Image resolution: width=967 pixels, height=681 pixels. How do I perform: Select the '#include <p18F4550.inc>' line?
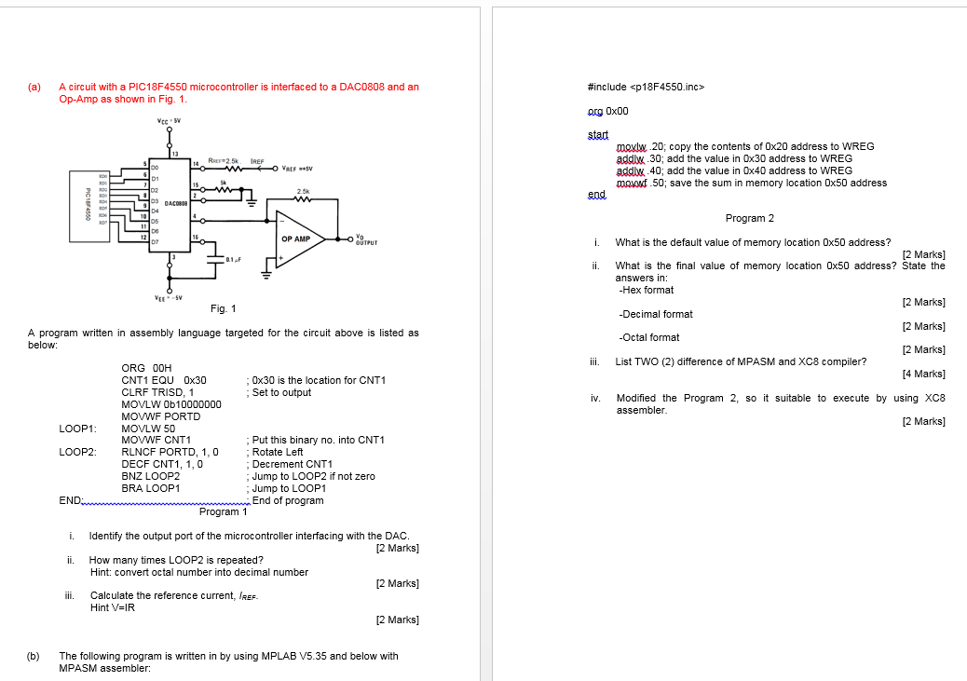646,86
